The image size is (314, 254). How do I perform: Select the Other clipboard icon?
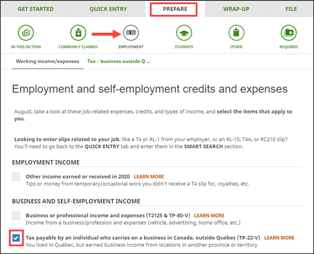[236, 33]
